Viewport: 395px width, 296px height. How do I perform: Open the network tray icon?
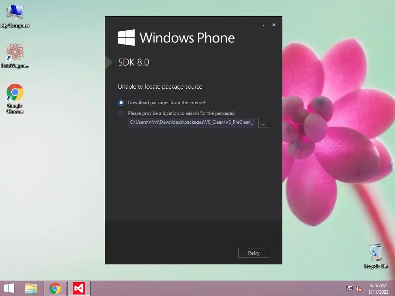tap(349, 288)
